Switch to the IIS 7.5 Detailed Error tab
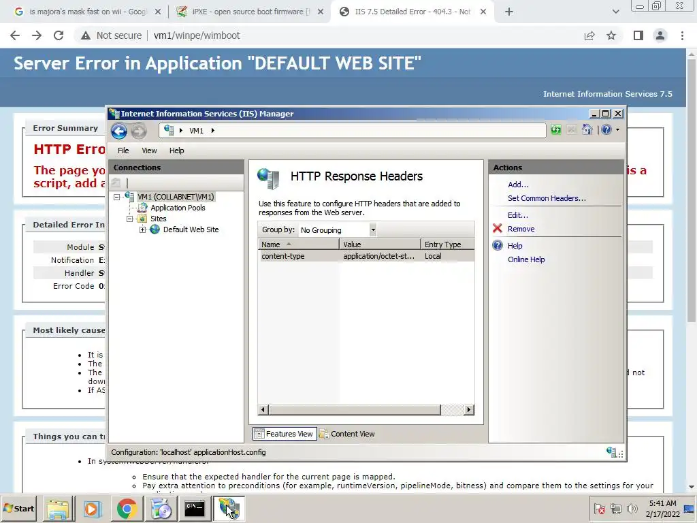The width and height of the screenshot is (697, 523). [412, 12]
